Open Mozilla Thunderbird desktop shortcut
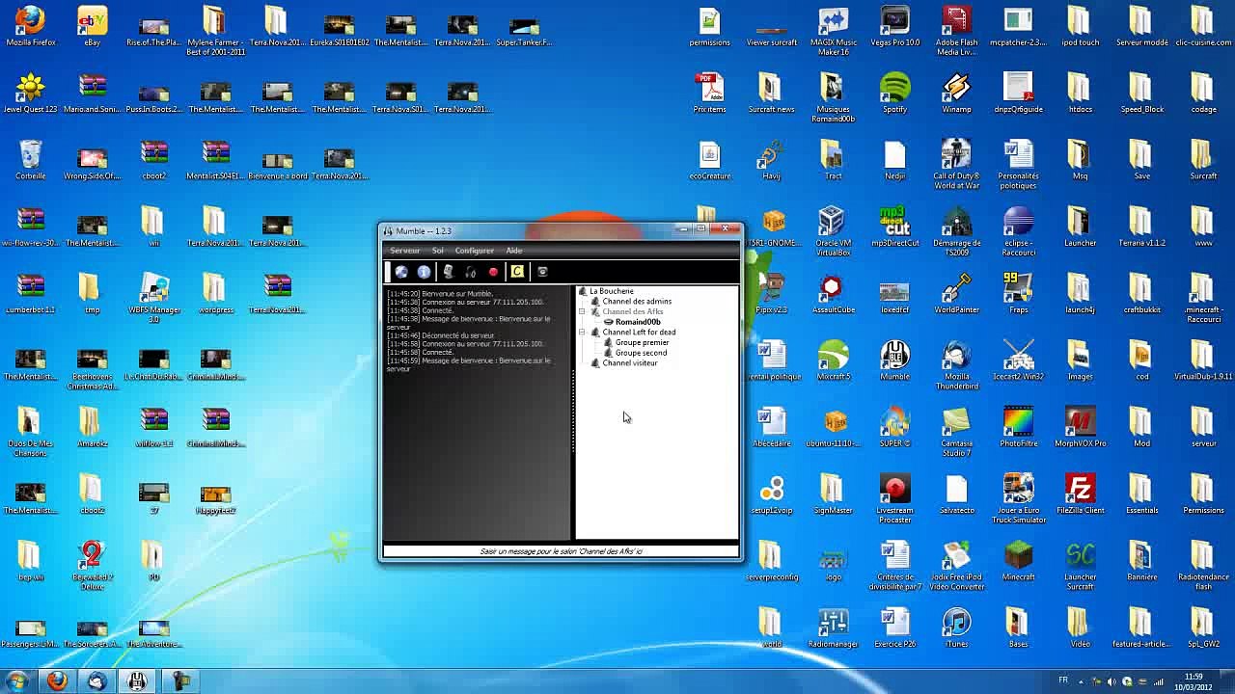This screenshot has height=694, width=1235. click(x=956, y=364)
